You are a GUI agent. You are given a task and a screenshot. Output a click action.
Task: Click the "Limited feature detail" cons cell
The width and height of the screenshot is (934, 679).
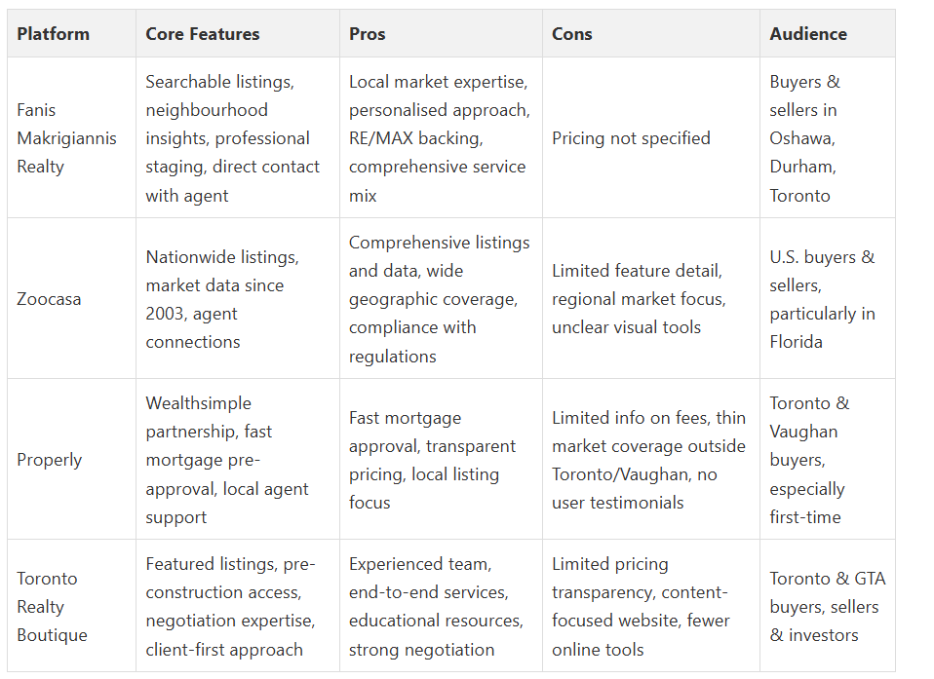639,299
